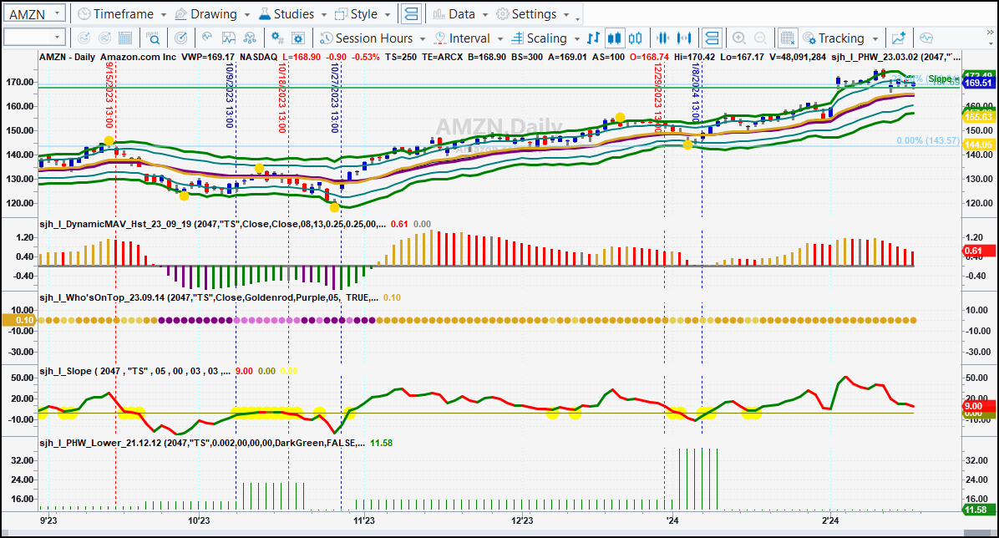Click the Drawing pencil icon

coord(181,14)
